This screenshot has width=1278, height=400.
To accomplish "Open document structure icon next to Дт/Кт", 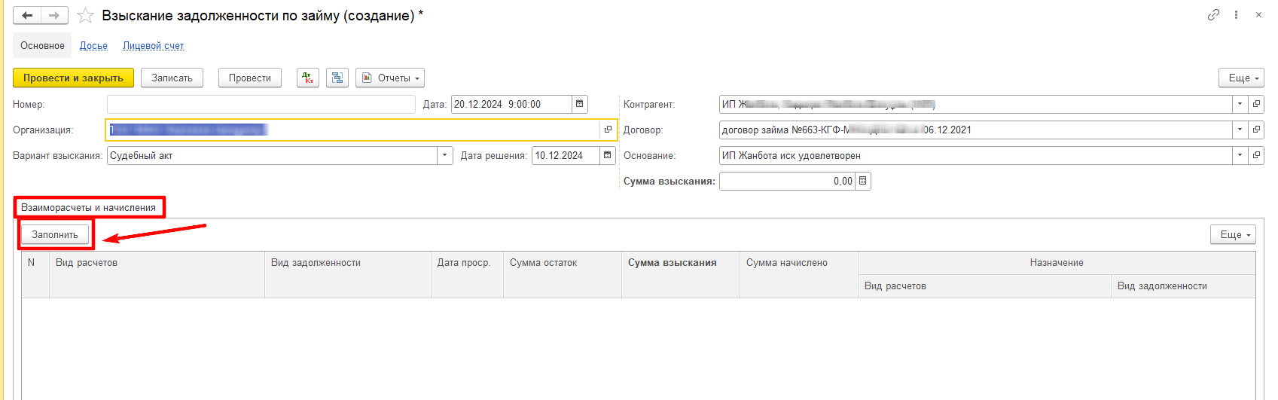I will click(337, 78).
